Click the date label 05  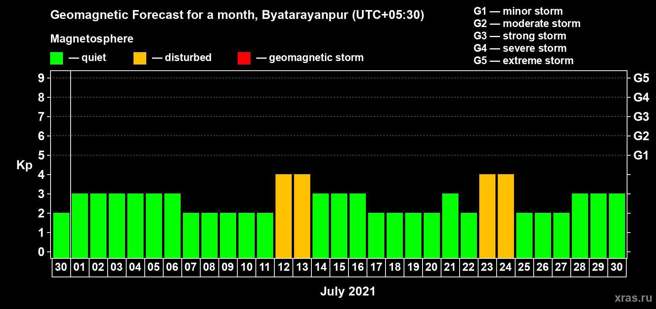(x=154, y=267)
